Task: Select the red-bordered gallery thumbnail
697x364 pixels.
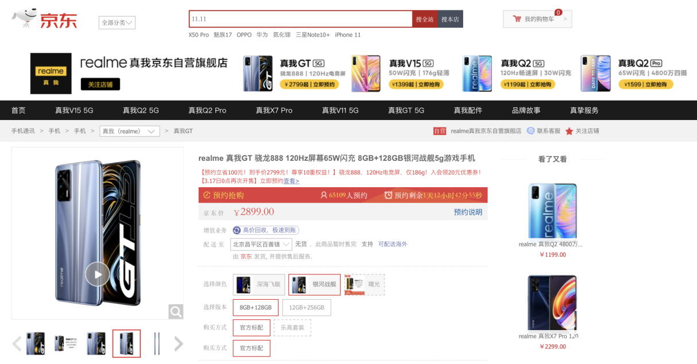Action: click(126, 344)
